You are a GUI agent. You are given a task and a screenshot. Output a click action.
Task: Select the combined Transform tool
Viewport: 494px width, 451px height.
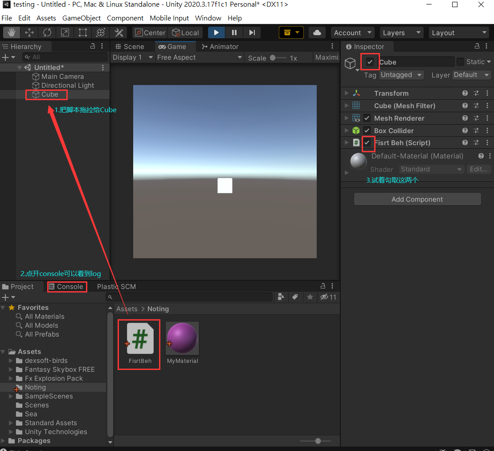pos(101,33)
